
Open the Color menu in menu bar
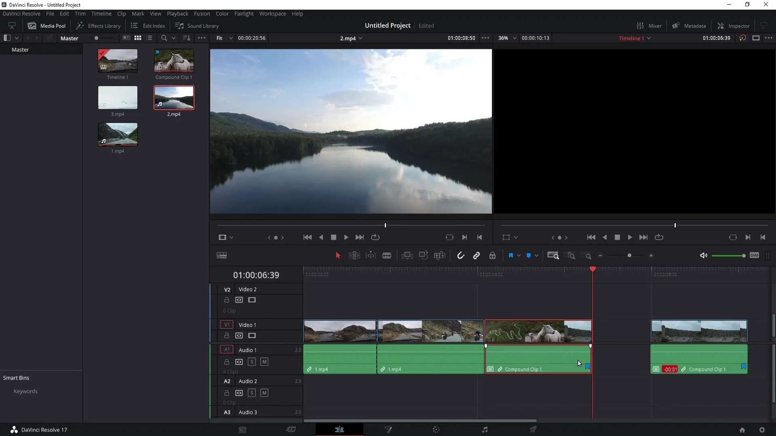222,13
